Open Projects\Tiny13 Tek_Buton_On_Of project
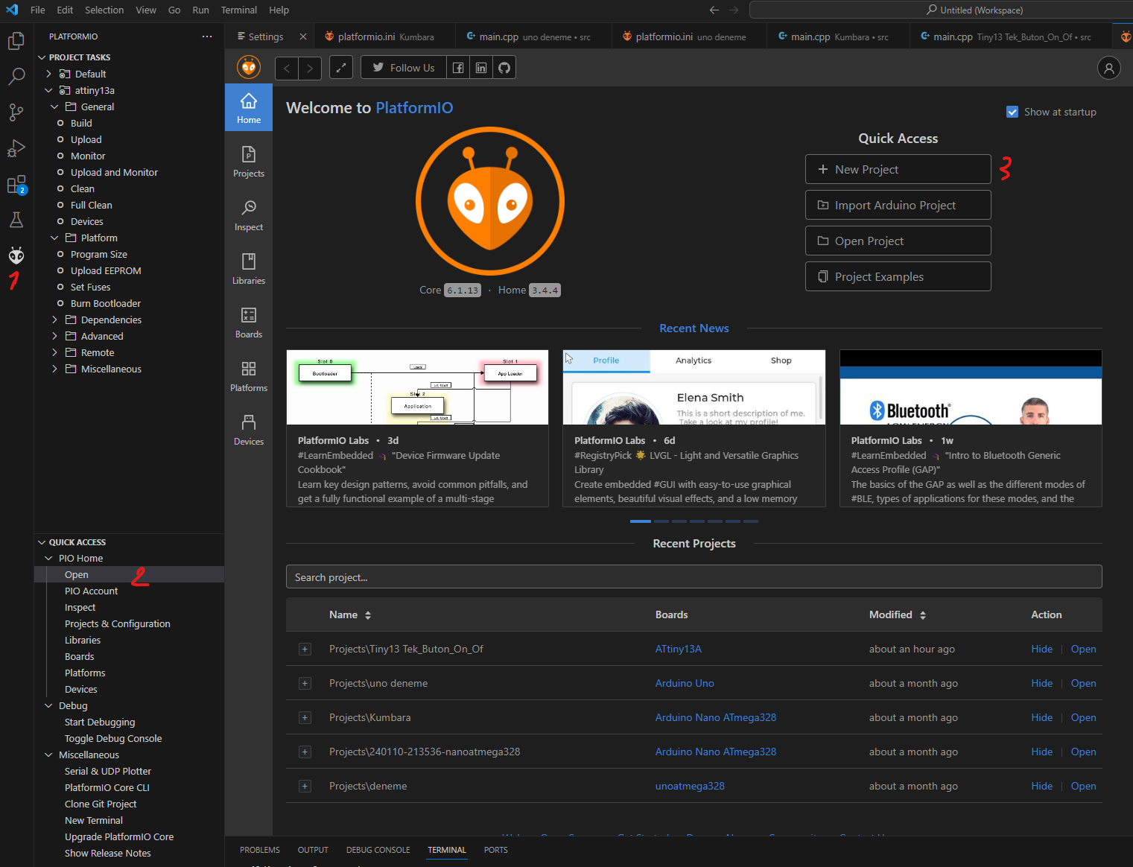The height and width of the screenshot is (867, 1133). (1083, 649)
